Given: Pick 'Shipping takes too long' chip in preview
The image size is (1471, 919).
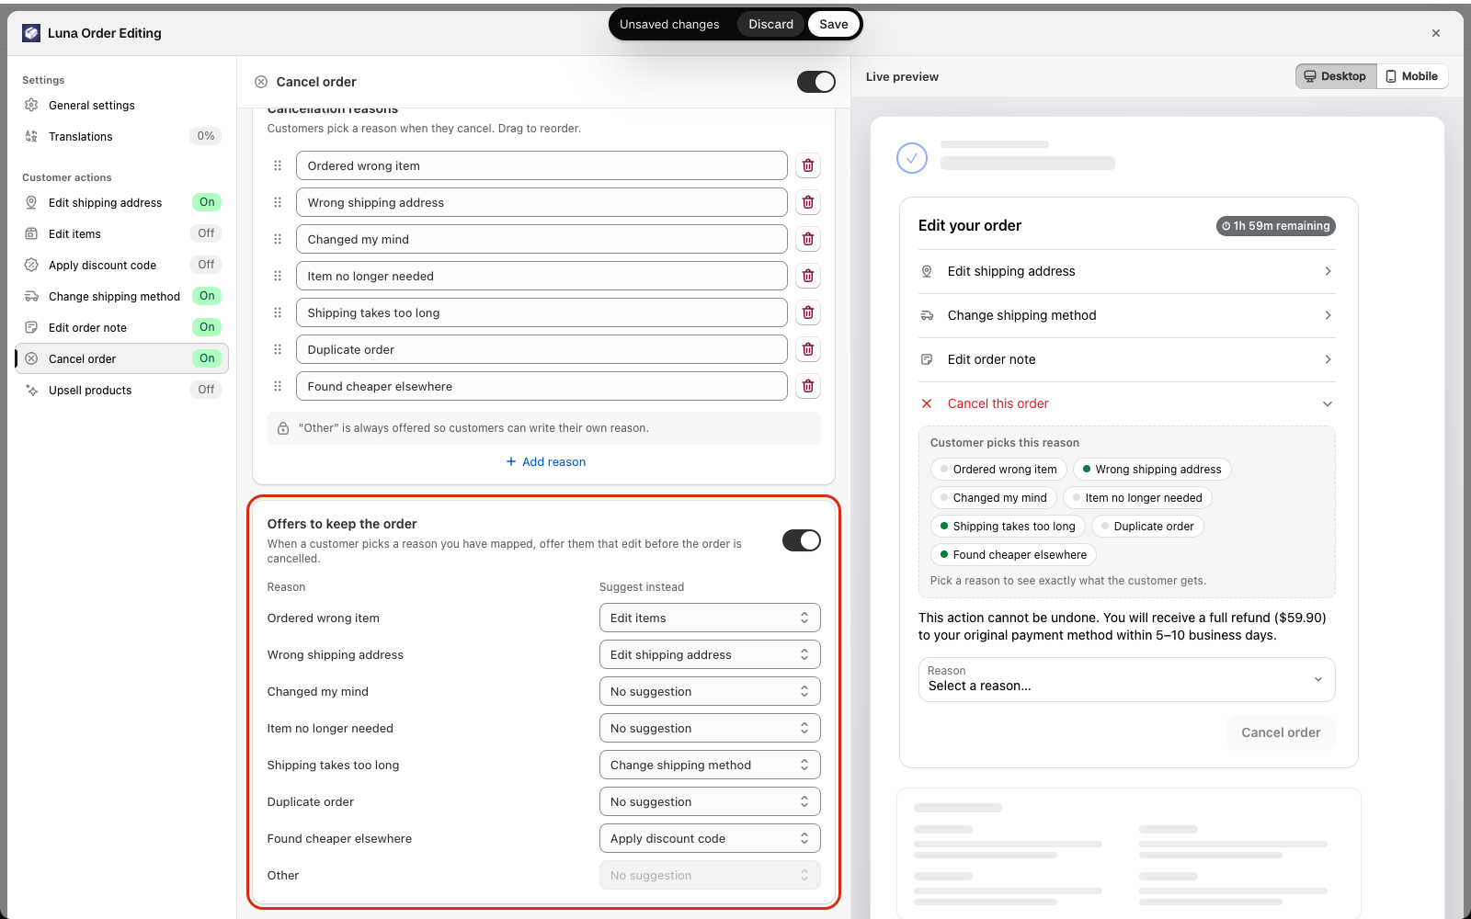Looking at the screenshot, I should click(1008, 527).
